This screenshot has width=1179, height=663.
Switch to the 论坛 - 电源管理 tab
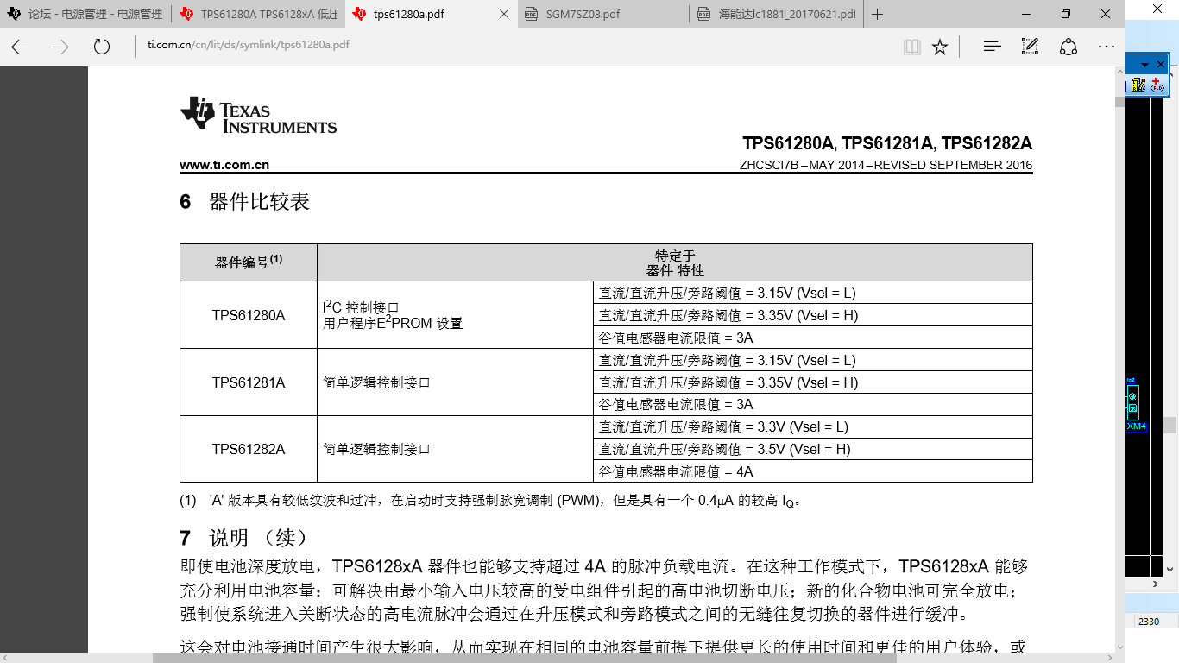(x=86, y=14)
